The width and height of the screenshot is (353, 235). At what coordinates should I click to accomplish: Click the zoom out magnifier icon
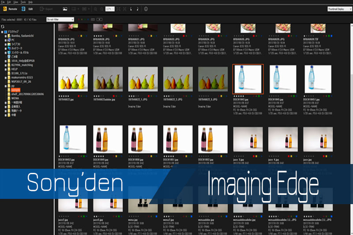click(x=102, y=9)
